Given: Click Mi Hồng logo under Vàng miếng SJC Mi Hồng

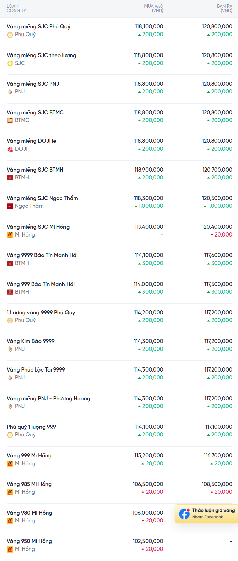Looking at the screenshot, I should (10, 235).
